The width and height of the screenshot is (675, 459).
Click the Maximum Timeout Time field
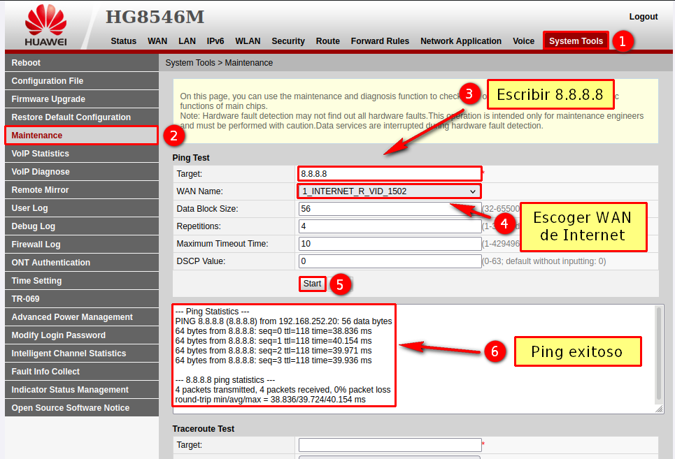[389, 244]
